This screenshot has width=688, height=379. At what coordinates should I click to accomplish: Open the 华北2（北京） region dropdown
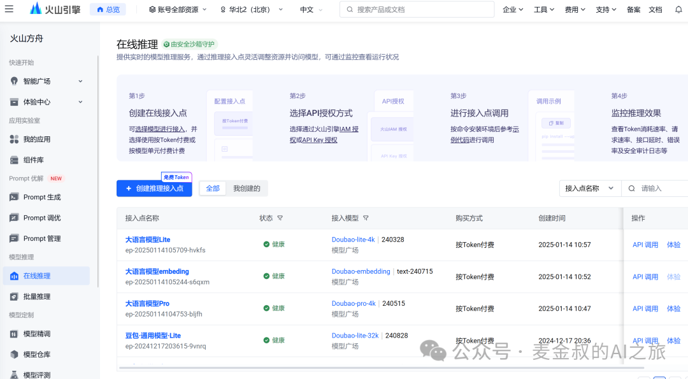point(250,10)
